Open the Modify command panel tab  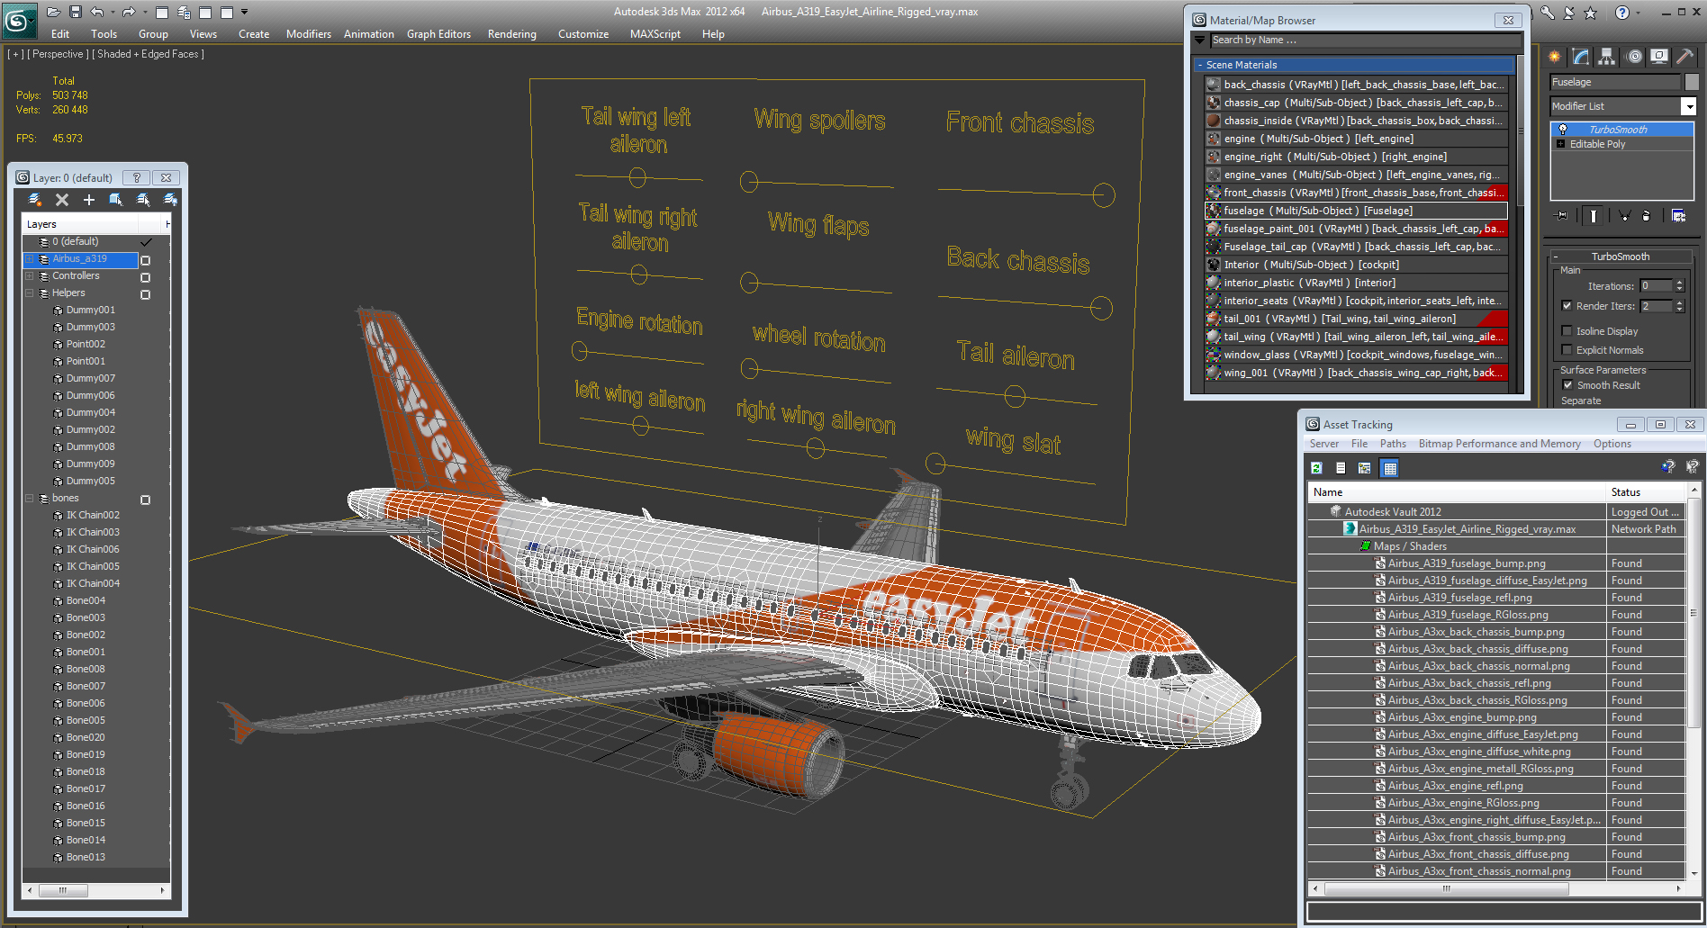tap(1581, 57)
